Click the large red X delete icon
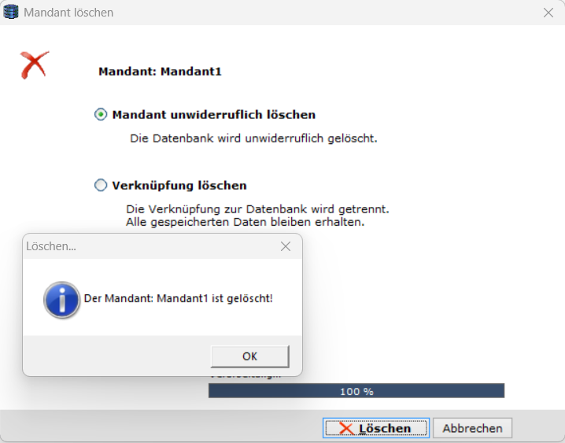 pyautogui.click(x=35, y=65)
